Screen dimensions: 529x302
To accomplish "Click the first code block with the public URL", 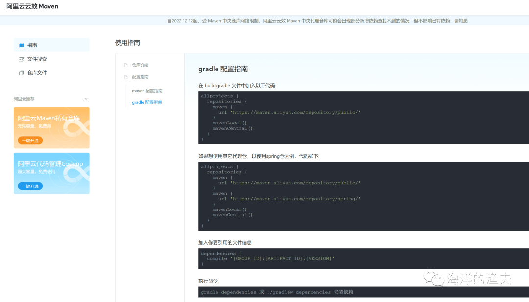I will 363,117.
